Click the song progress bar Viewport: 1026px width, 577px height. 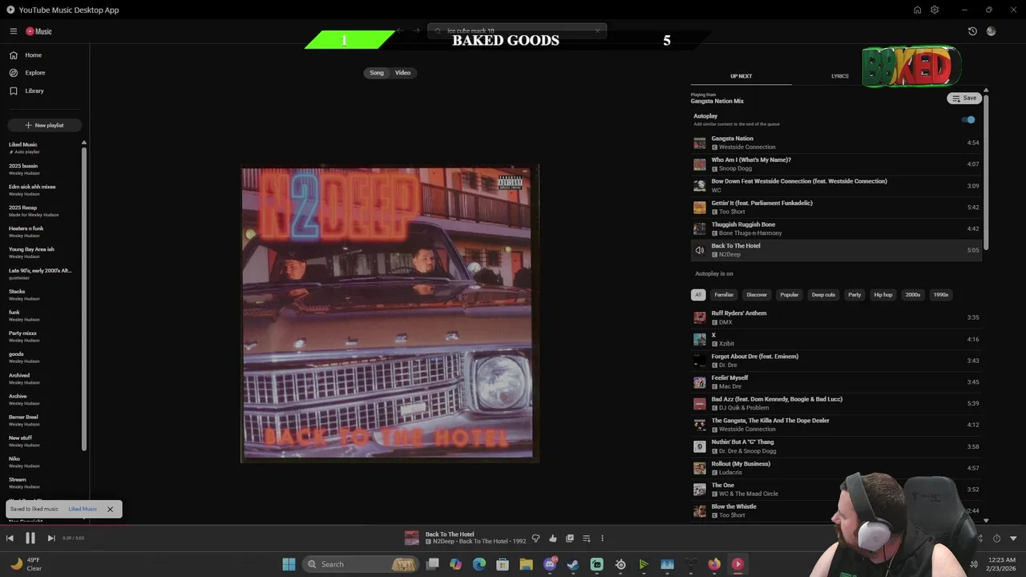point(513,526)
